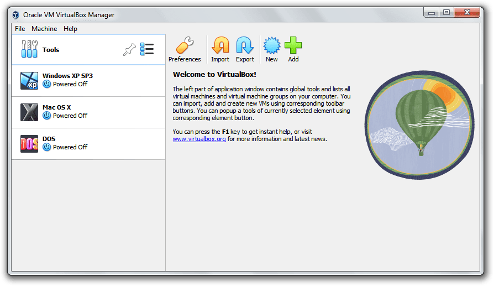
Task: Open the File menu
Action: click(x=20, y=29)
